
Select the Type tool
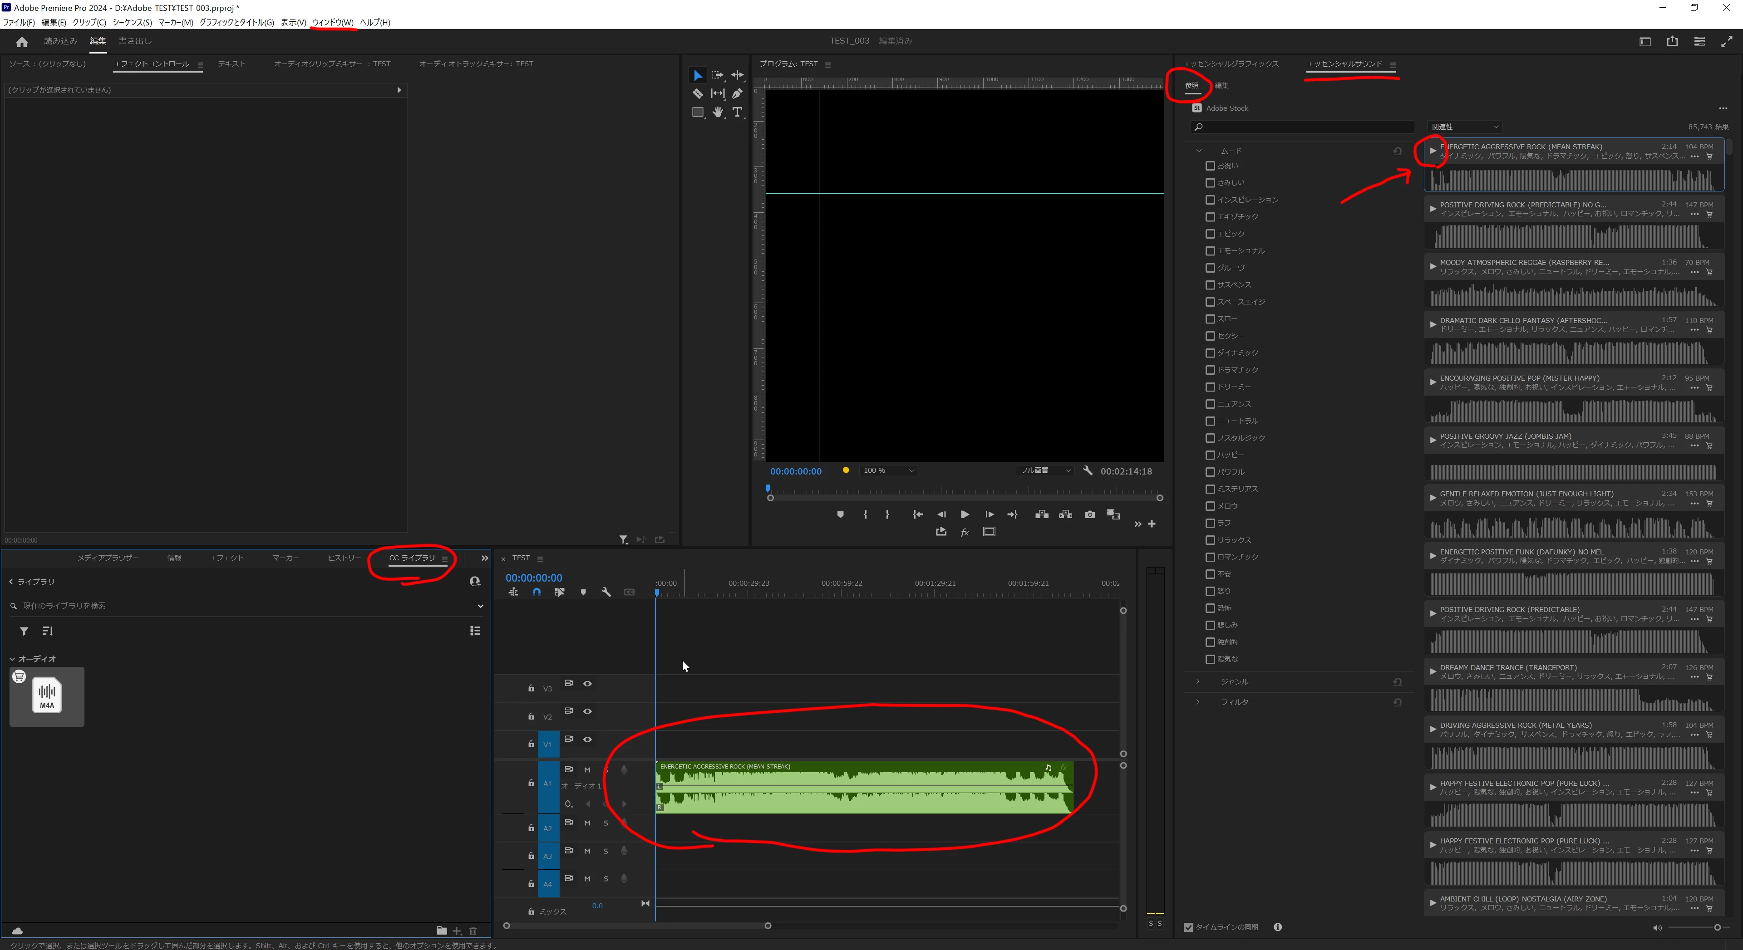738,112
